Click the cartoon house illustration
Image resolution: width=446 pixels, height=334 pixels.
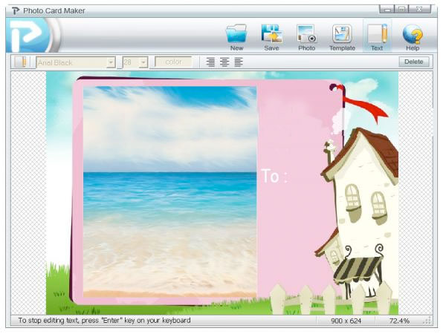(x=361, y=208)
